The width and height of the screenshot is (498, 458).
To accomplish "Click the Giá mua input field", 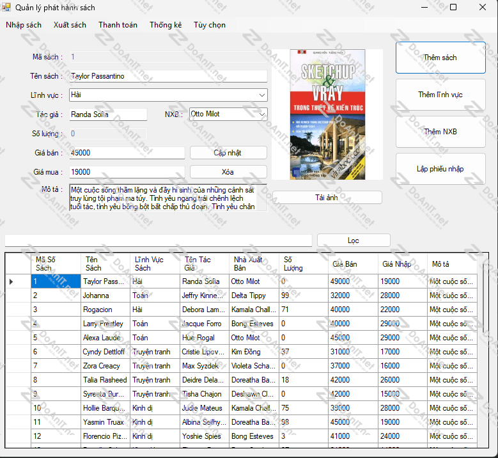I will [127, 172].
